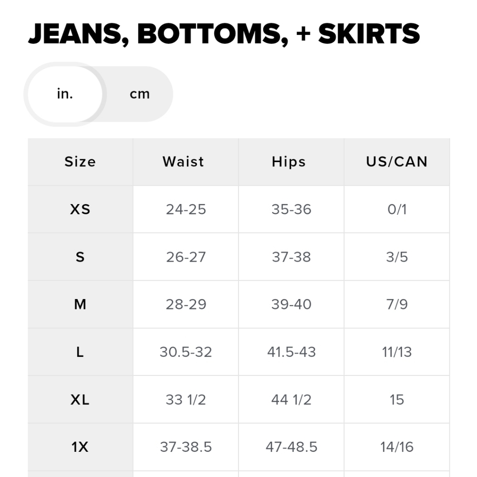This screenshot has height=477, width=477.
Task: Click the 44 1/2 hips cell
Action: pos(291,400)
